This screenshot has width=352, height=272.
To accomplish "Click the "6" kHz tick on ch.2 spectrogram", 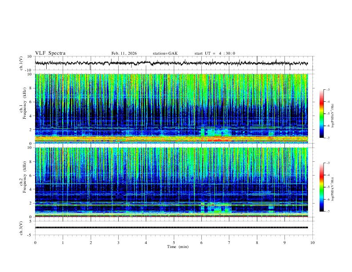I will 31,175.
